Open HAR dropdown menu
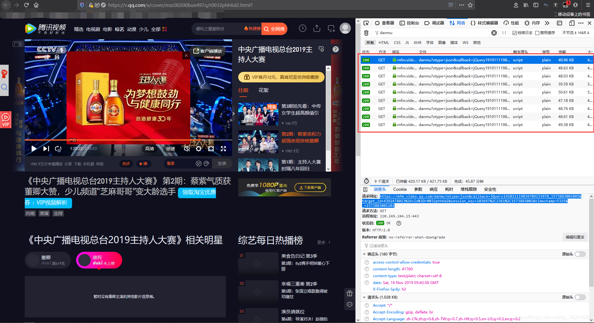The height and width of the screenshot is (323, 594). pos(584,33)
